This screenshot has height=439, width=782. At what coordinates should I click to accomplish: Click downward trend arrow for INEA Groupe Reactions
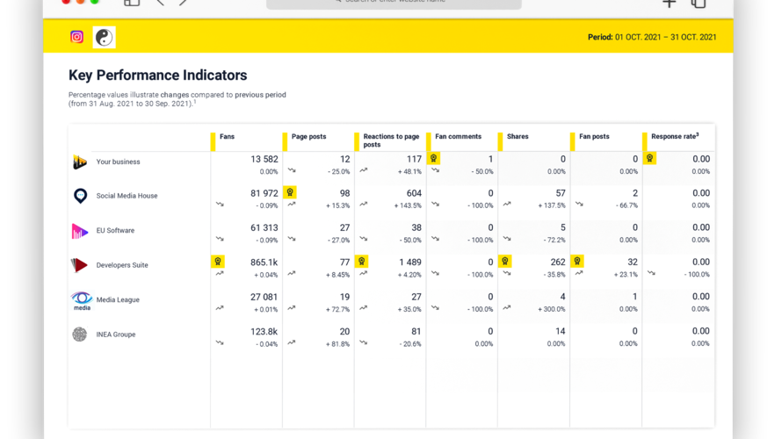(364, 342)
